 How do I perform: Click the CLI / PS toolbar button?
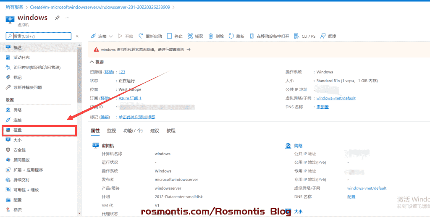pos(305,36)
